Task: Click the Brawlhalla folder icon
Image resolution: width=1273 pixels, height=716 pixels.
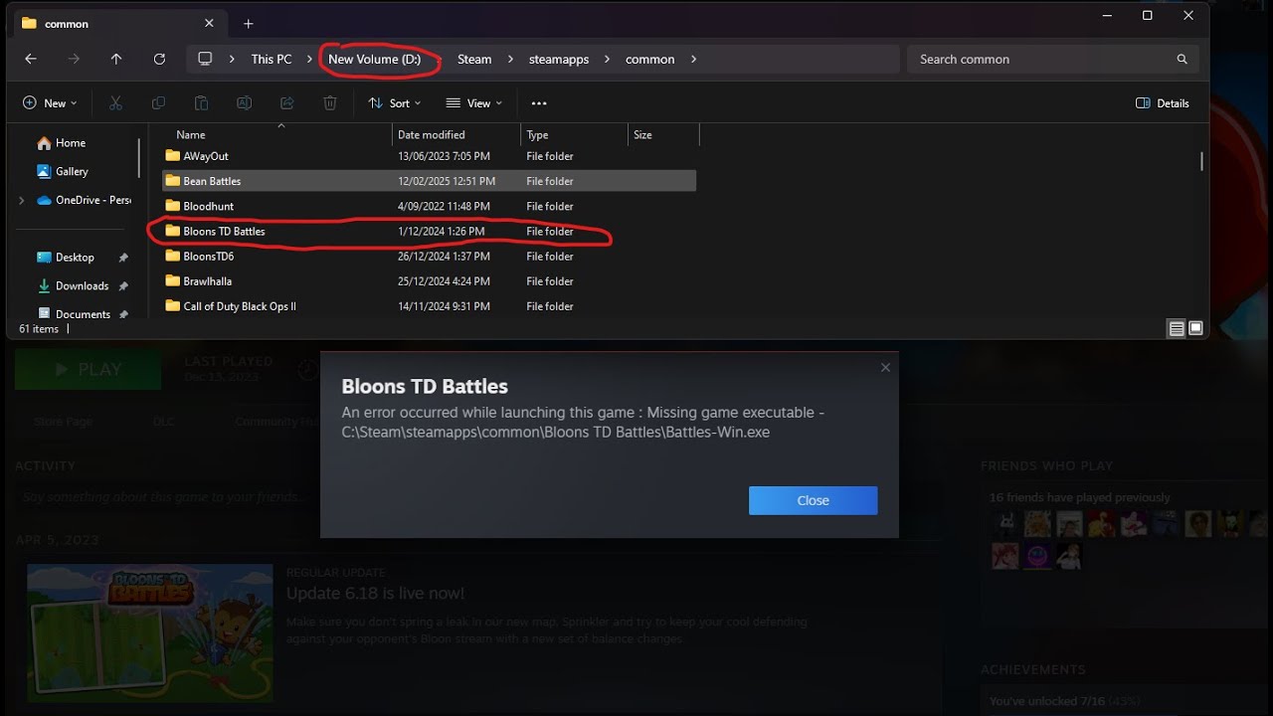Action: (173, 281)
